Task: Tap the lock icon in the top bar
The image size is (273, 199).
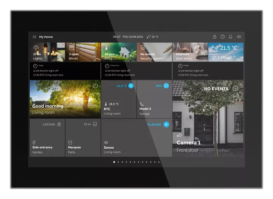Action: click(215, 37)
